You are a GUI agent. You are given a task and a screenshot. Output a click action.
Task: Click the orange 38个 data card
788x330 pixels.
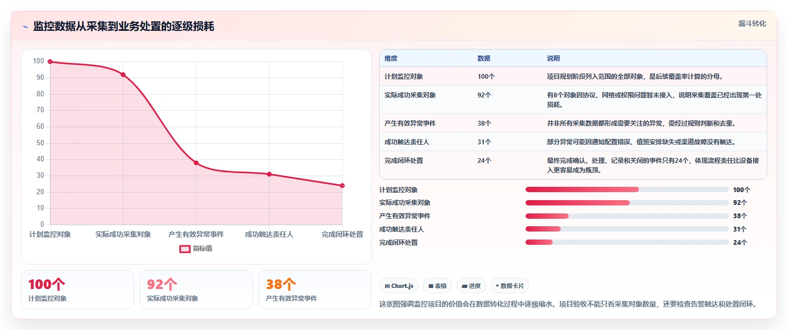click(315, 290)
